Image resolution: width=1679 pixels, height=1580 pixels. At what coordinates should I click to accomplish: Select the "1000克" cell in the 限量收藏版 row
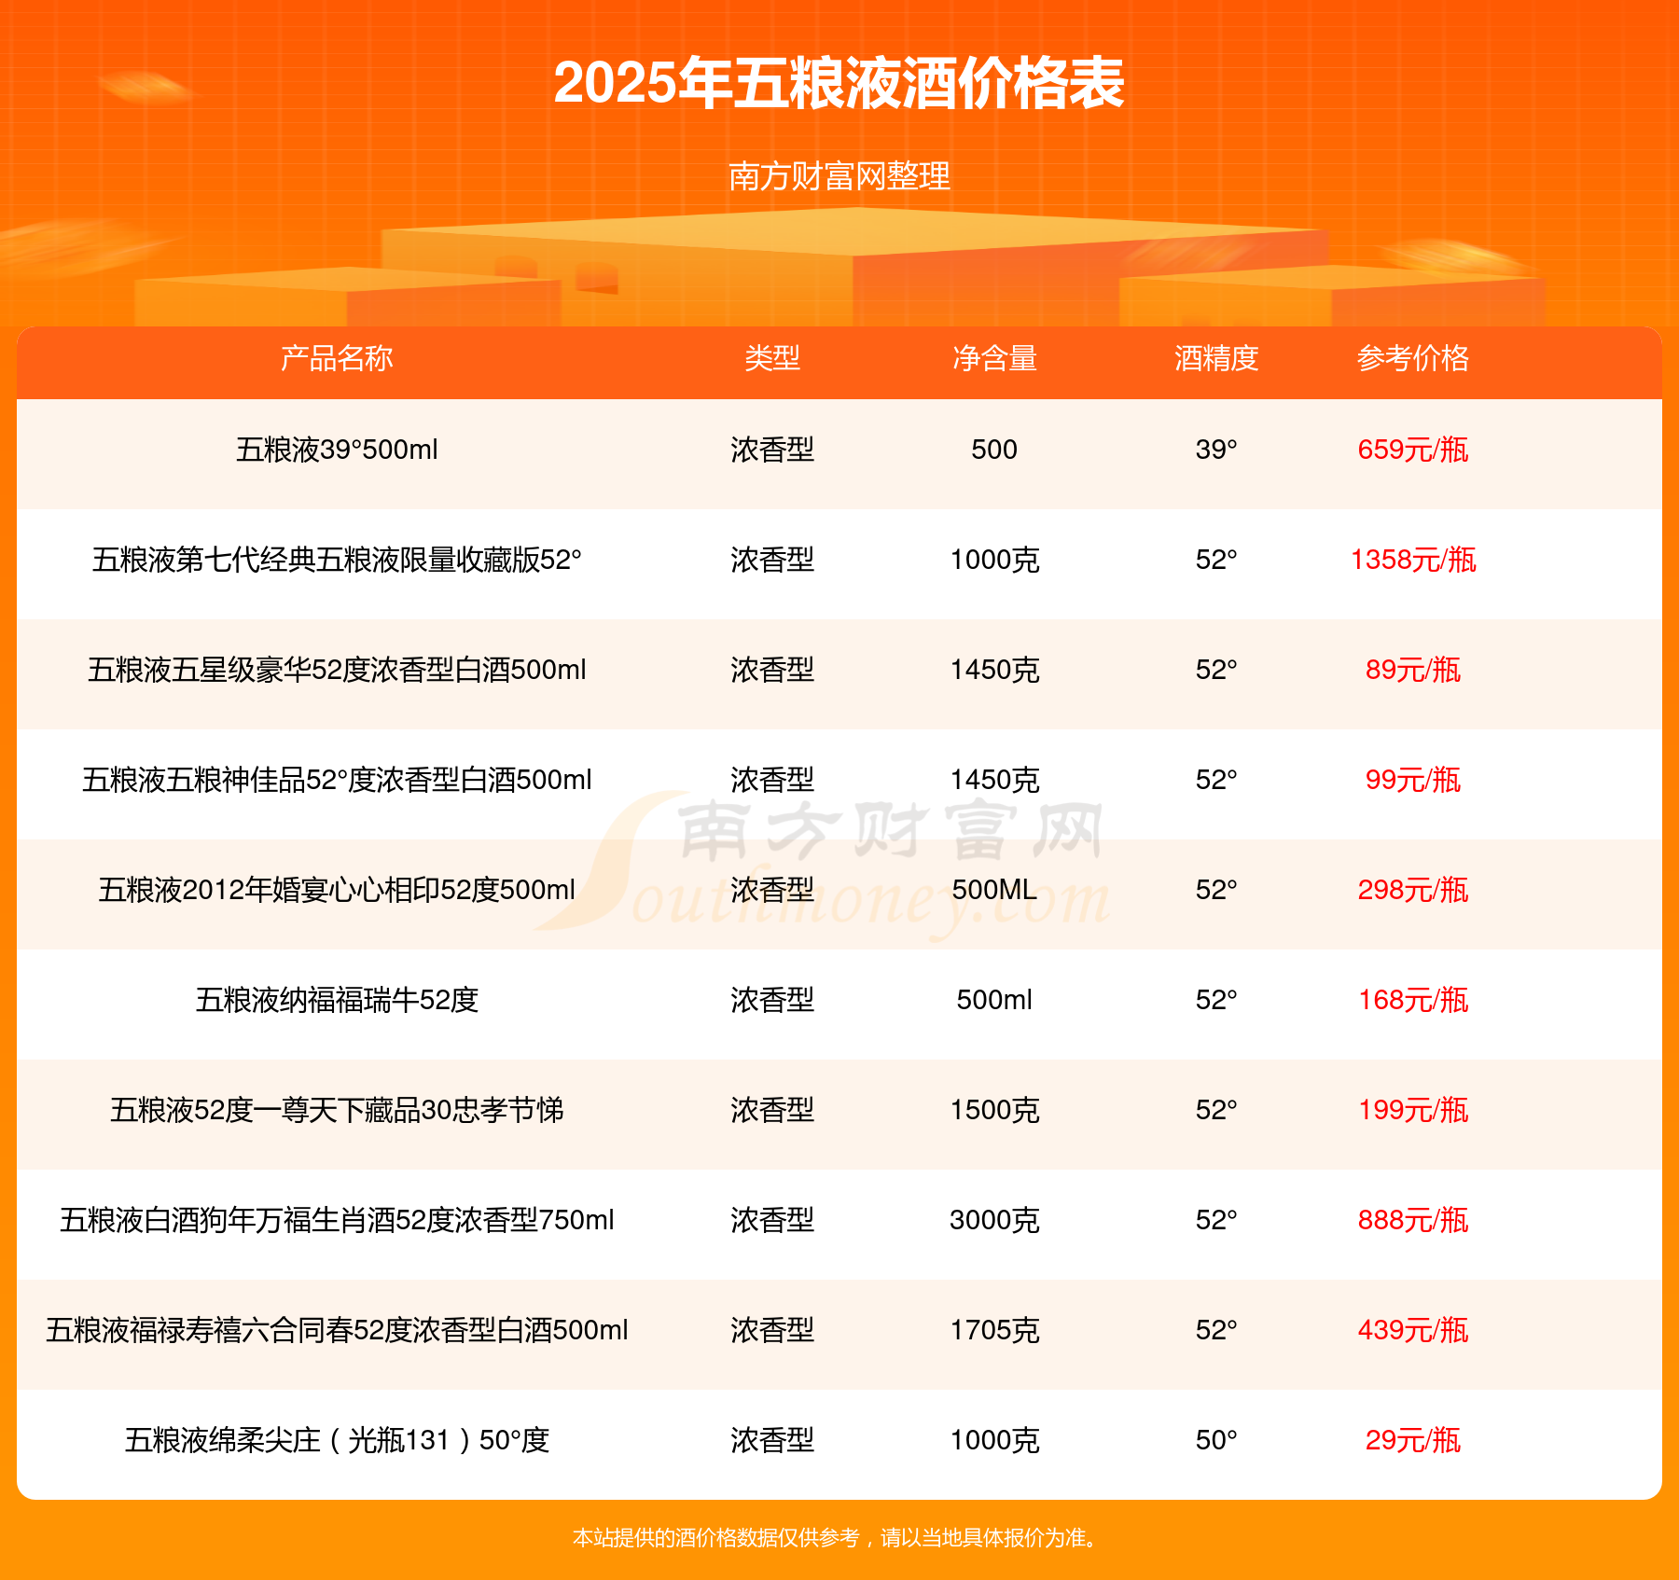coord(994,560)
